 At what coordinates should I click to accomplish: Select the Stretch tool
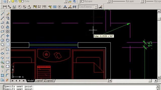pyautogui.click(x=8, y=49)
